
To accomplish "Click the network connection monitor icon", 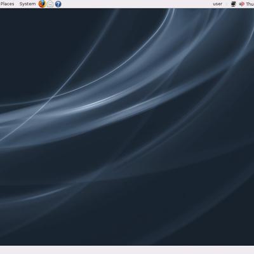I will (234, 4).
